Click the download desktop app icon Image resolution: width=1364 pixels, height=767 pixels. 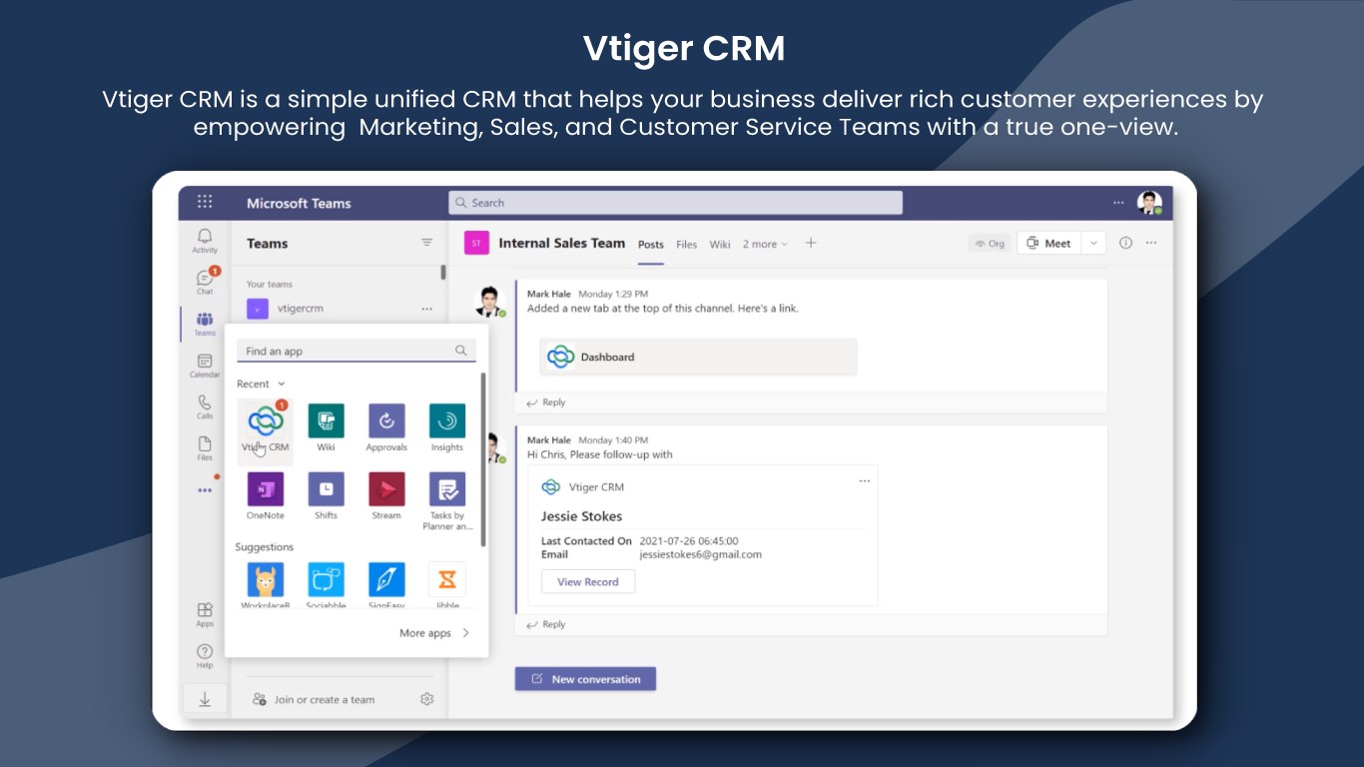tap(205, 699)
